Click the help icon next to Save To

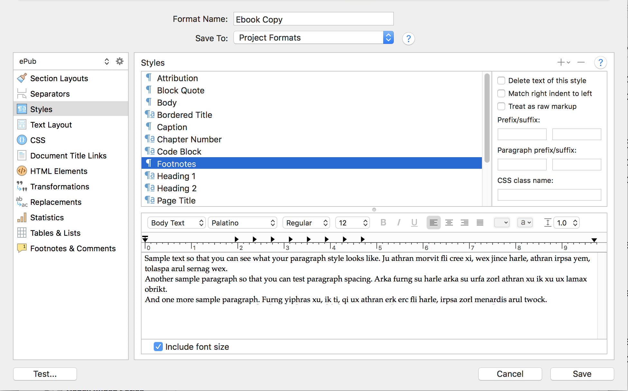408,39
